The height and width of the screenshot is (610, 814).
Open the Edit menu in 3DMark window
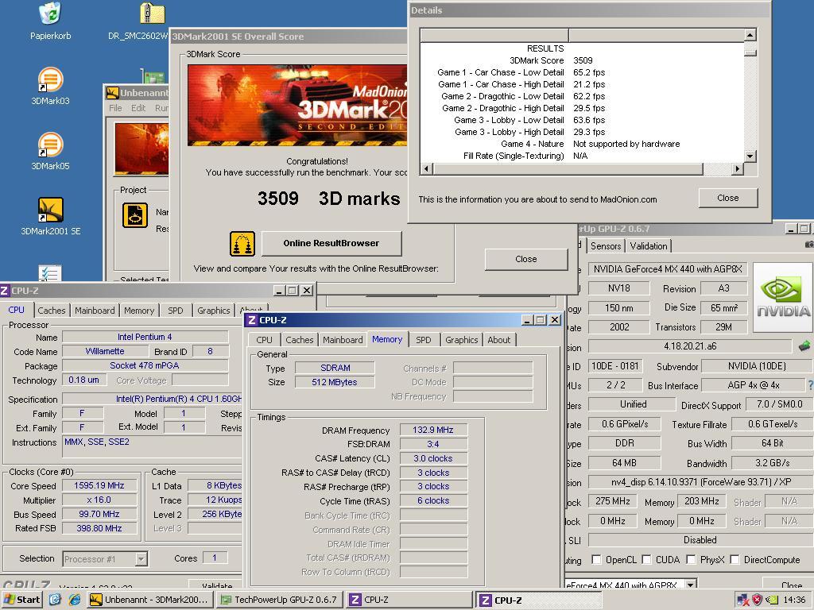[138, 108]
